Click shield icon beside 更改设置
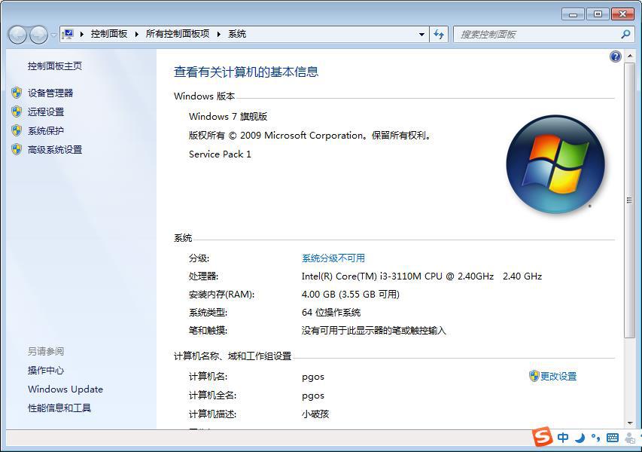The height and width of the screenshot is (452, 642). tap(534, 376)
